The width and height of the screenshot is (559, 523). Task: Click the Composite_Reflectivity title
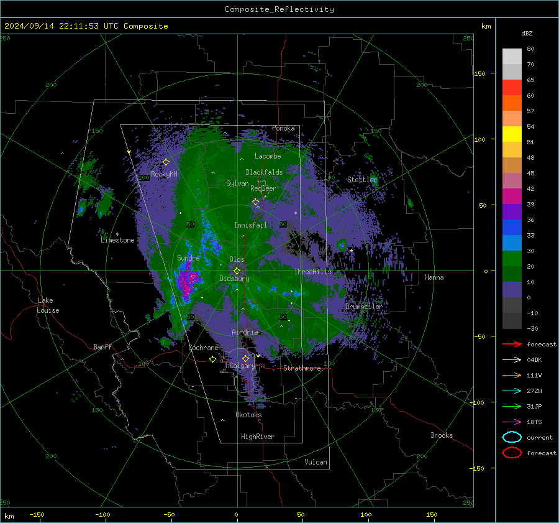(279, 9)
